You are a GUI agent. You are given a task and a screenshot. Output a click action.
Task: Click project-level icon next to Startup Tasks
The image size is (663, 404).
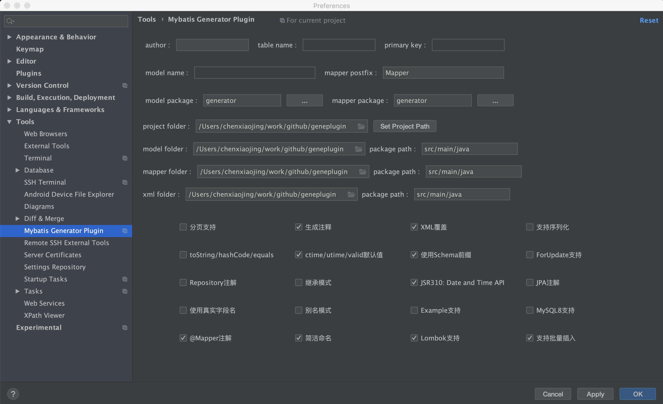tap(125, 279)
